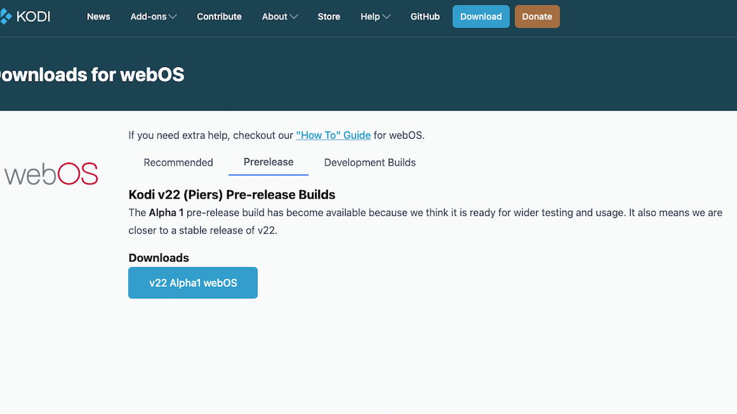The image size is (737, 414).
Task: Expand the About dropdown menu
Action: tap(280, 17)
